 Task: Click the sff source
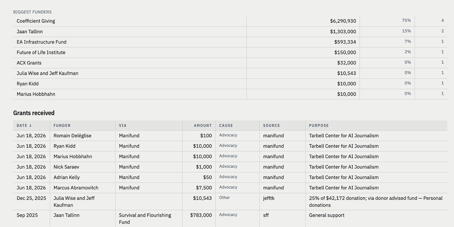tap(266, 215)
